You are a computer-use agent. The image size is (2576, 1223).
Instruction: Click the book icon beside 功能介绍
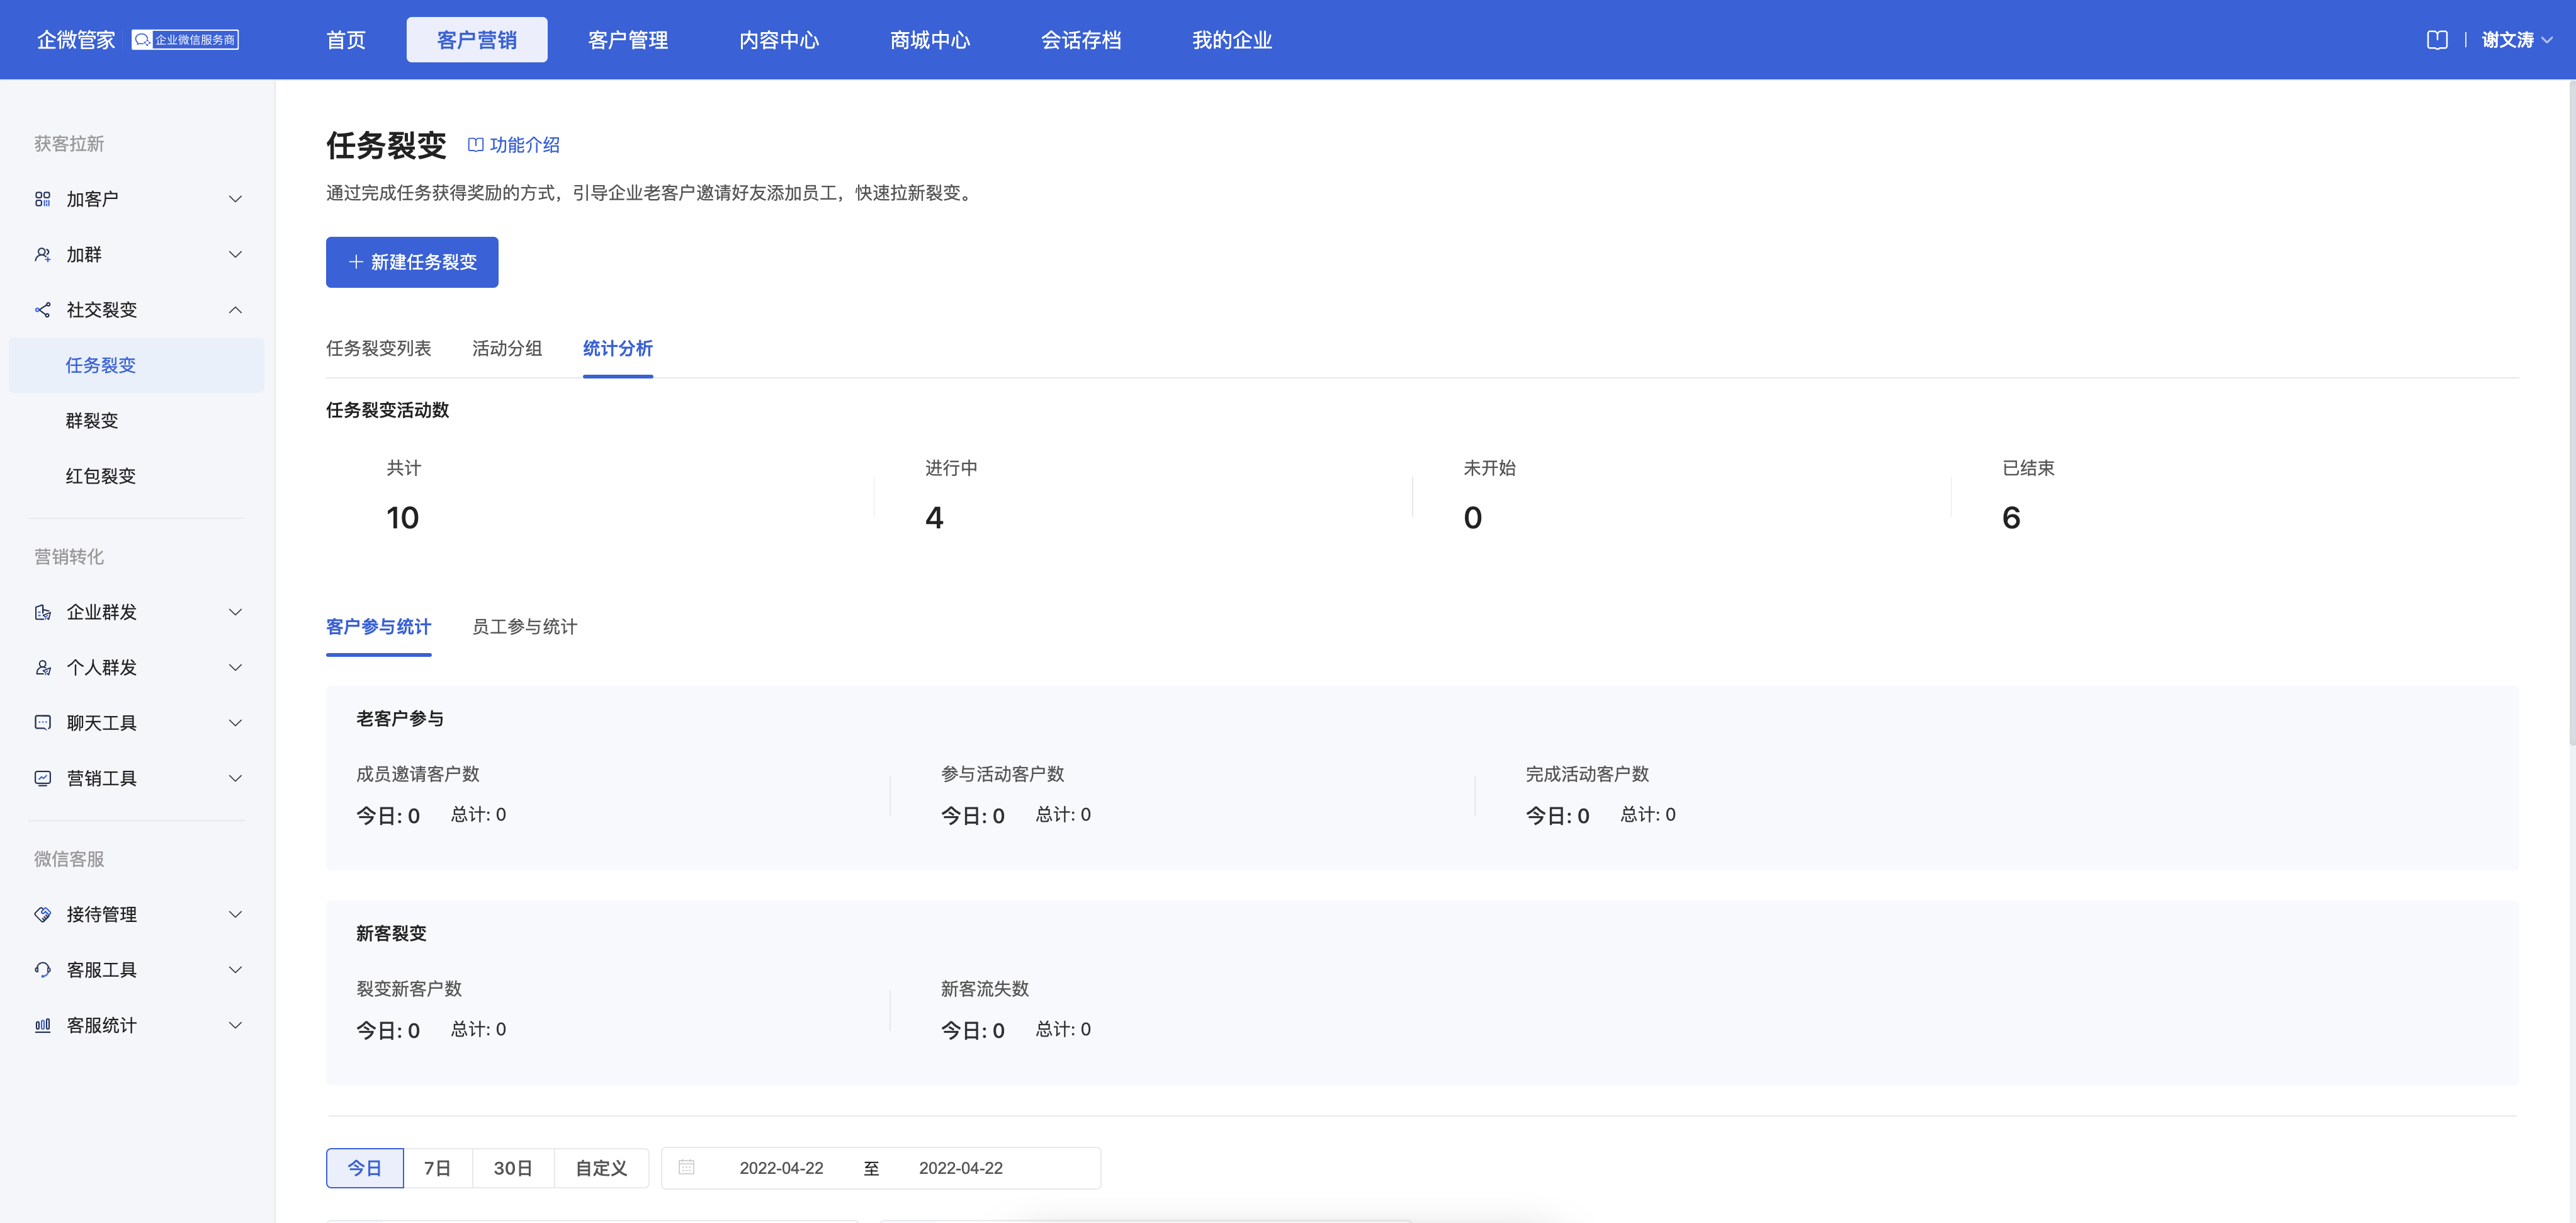coord(476,145)
